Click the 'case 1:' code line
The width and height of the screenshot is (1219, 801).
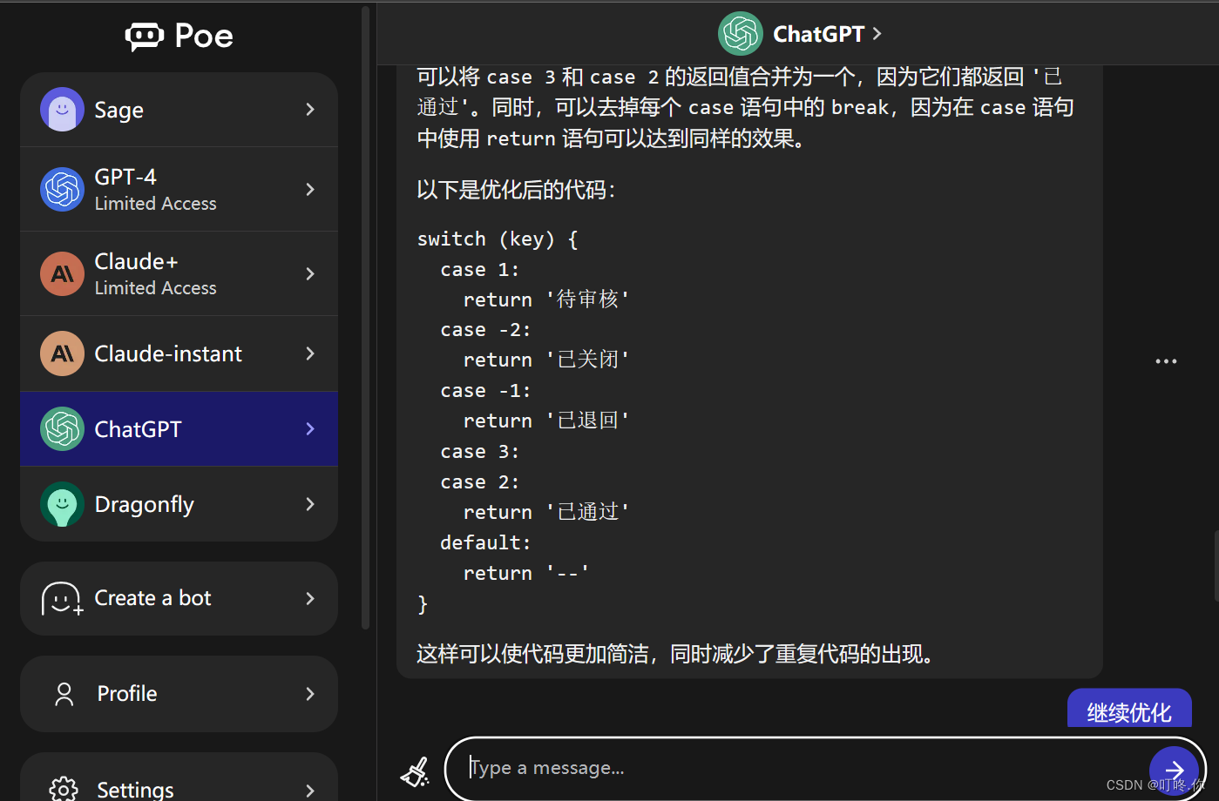coord(480,270)
